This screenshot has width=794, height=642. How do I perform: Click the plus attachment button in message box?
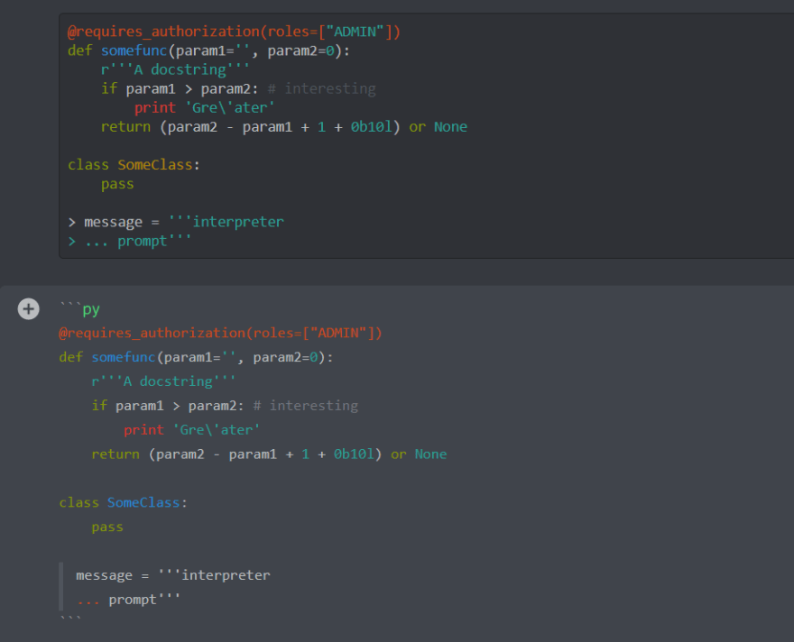coord(28,308)
